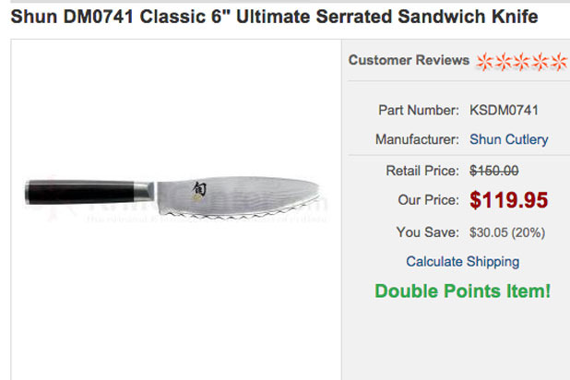The image size is (570, 380).
Task: Select the fourth rating star
Action: tap(538, 62)
